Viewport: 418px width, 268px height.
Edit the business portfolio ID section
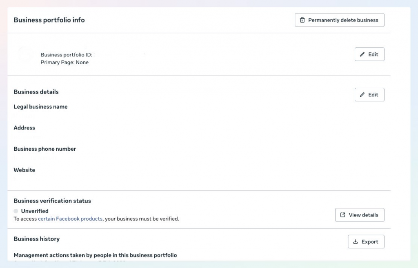point(369,54)
